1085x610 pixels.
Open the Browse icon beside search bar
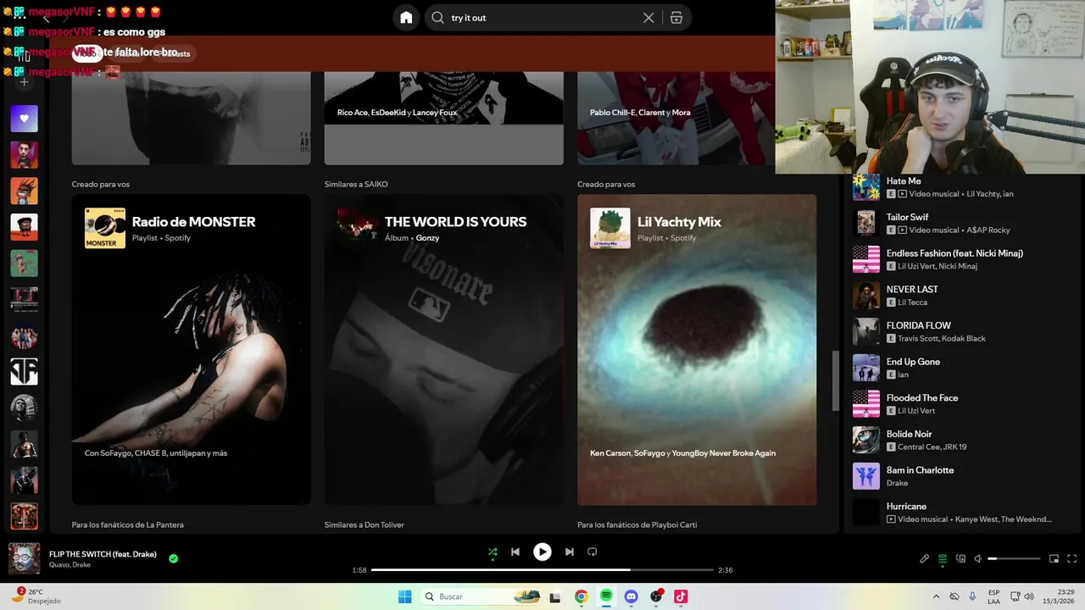pos(676,18)
